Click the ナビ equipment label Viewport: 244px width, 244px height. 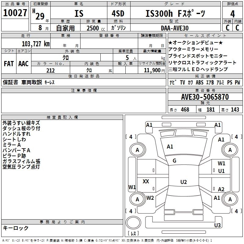173,82
